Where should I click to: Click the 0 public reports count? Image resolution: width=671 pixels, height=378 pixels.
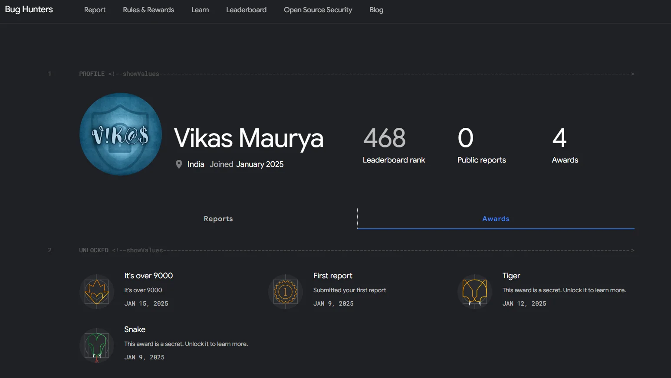466,138
